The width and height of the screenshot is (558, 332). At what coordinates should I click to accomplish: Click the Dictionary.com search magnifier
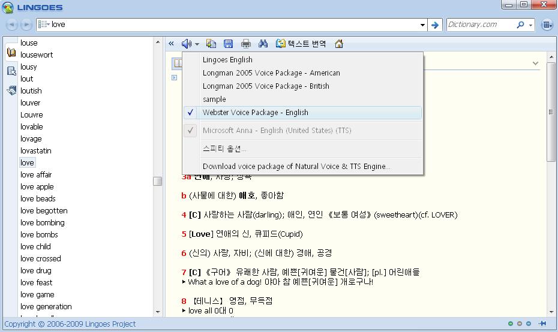520,25
